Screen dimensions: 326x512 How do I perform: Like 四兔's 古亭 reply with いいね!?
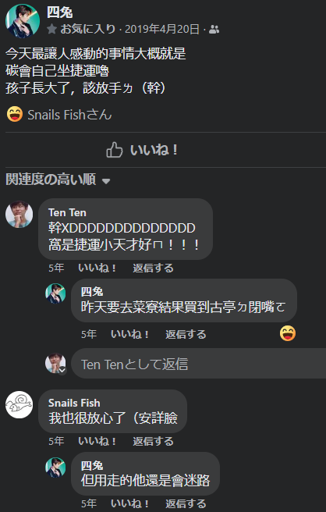(x=129, y=334)
